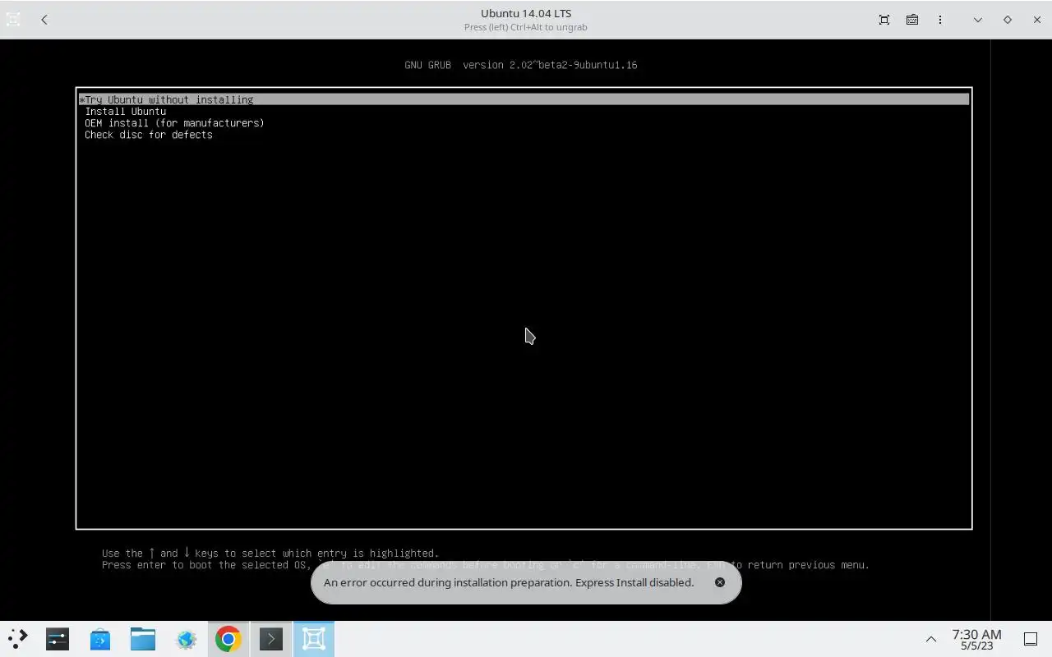Switch to the terminal in taskbar
The width and height of the screenshot is (1052, 657).
(271, 639)
